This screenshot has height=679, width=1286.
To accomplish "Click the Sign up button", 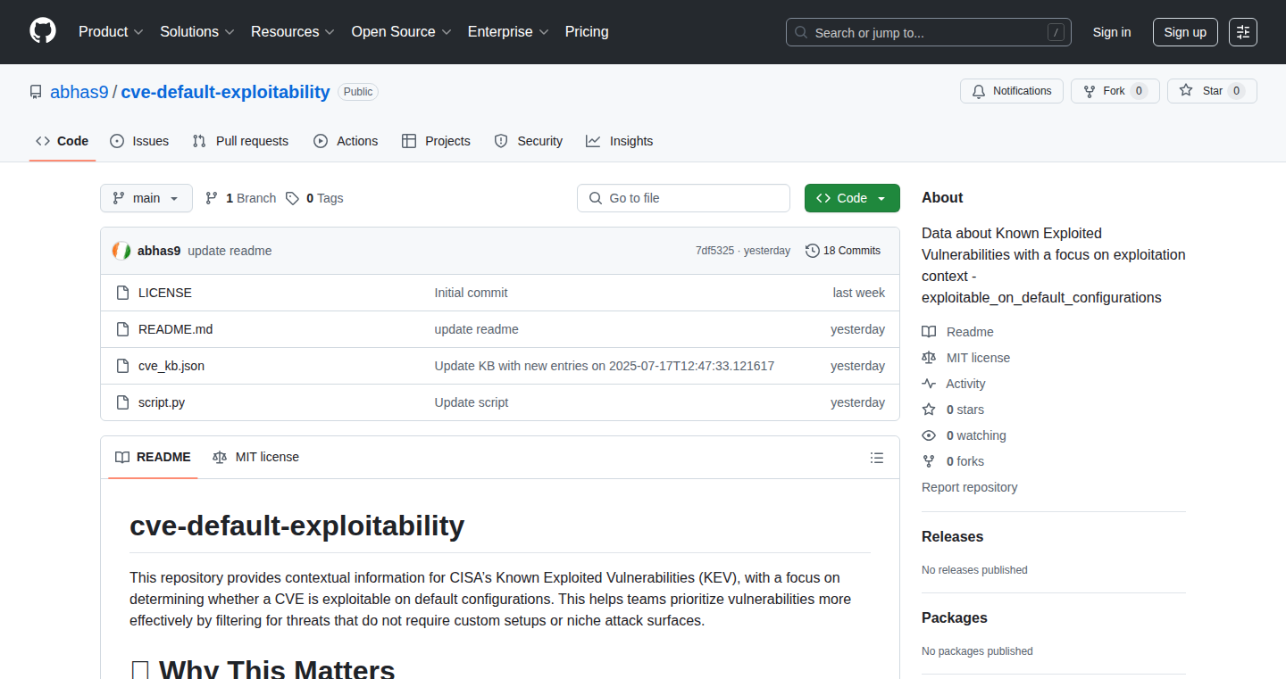I will (1185, 32).
